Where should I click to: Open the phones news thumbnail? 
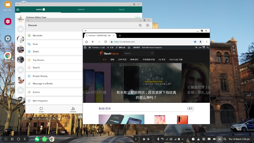coord(122,119)
